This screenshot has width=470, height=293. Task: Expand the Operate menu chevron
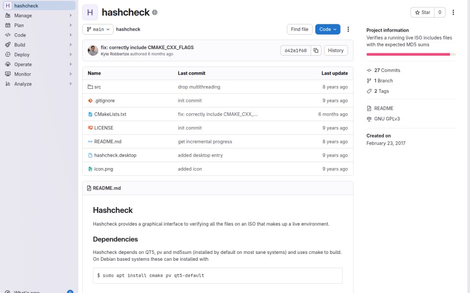point(70,64)
